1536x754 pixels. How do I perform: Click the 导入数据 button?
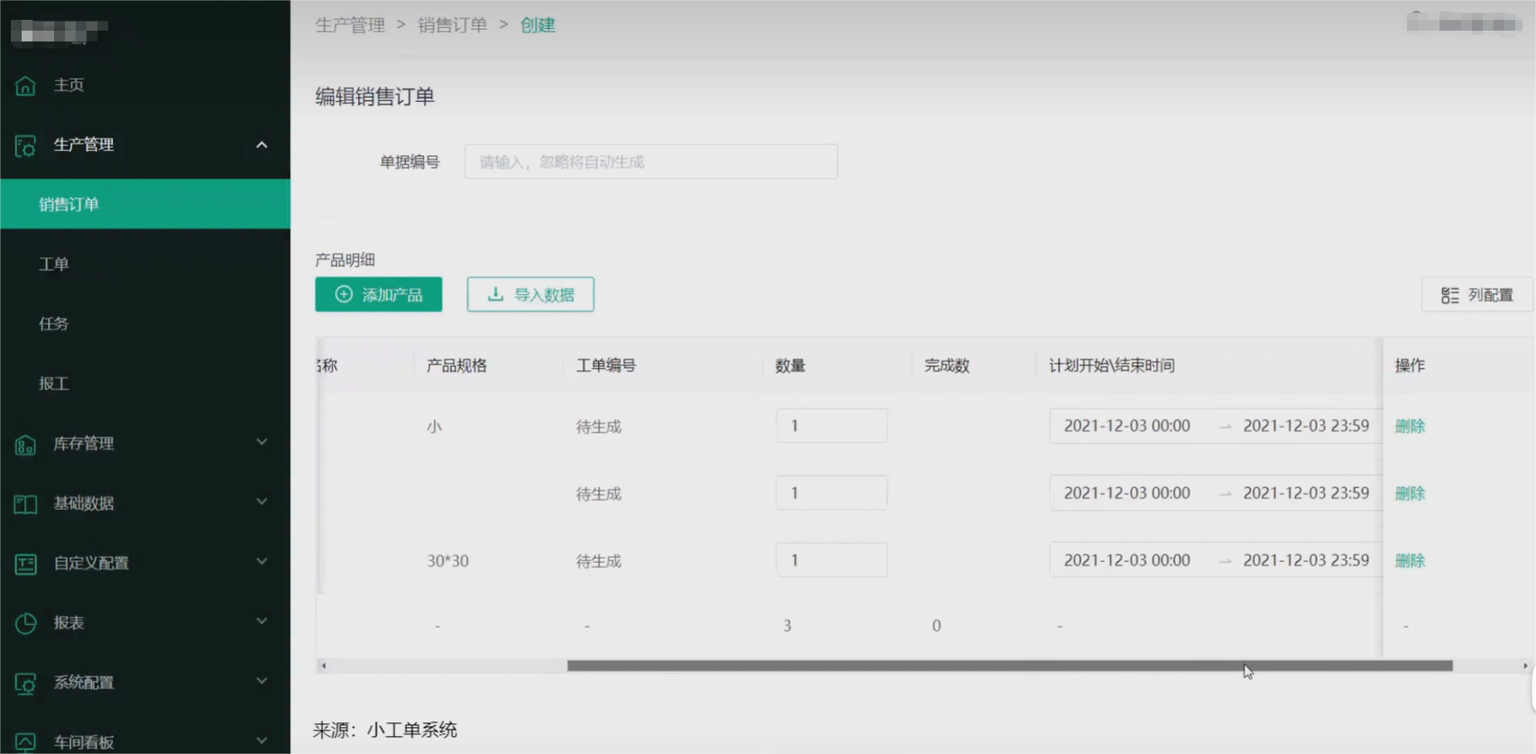530,295
